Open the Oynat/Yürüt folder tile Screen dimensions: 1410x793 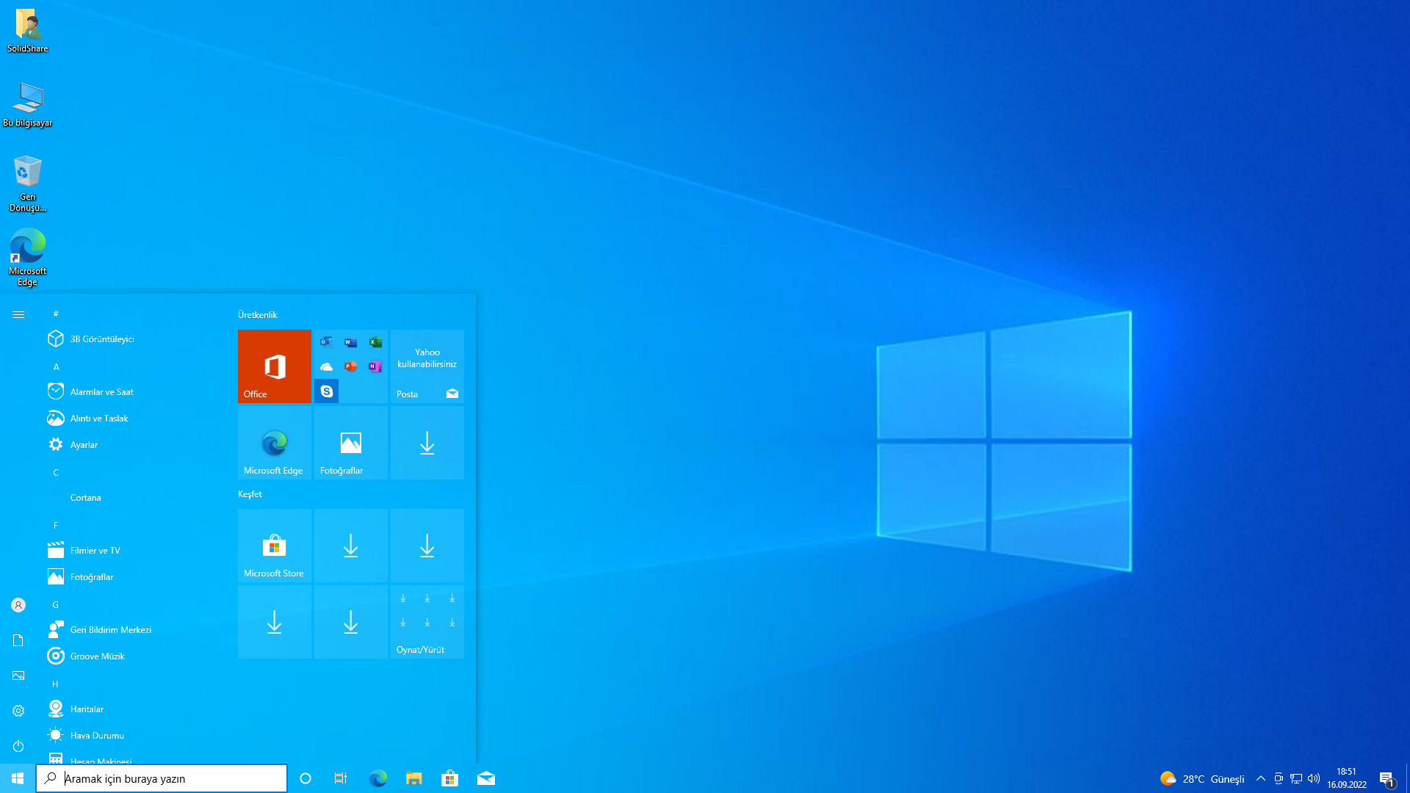point(427,622)
